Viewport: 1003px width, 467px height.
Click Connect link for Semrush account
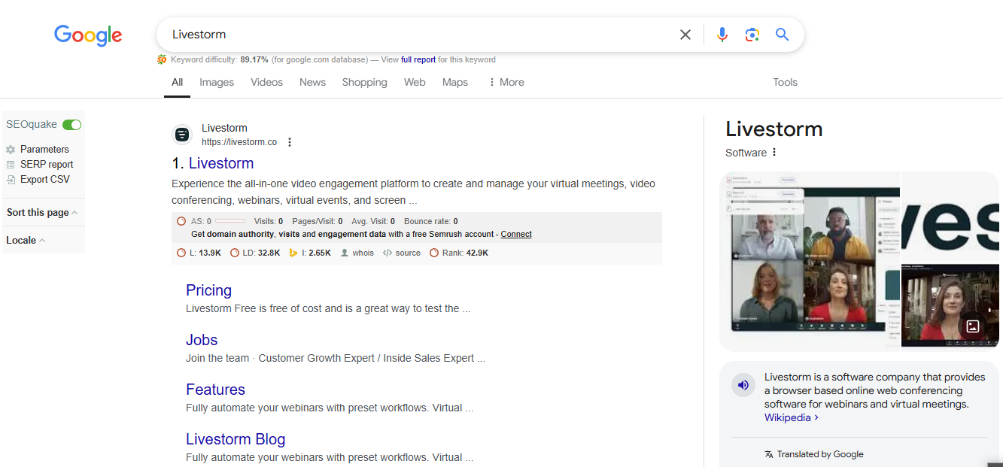tap(516, 234)
